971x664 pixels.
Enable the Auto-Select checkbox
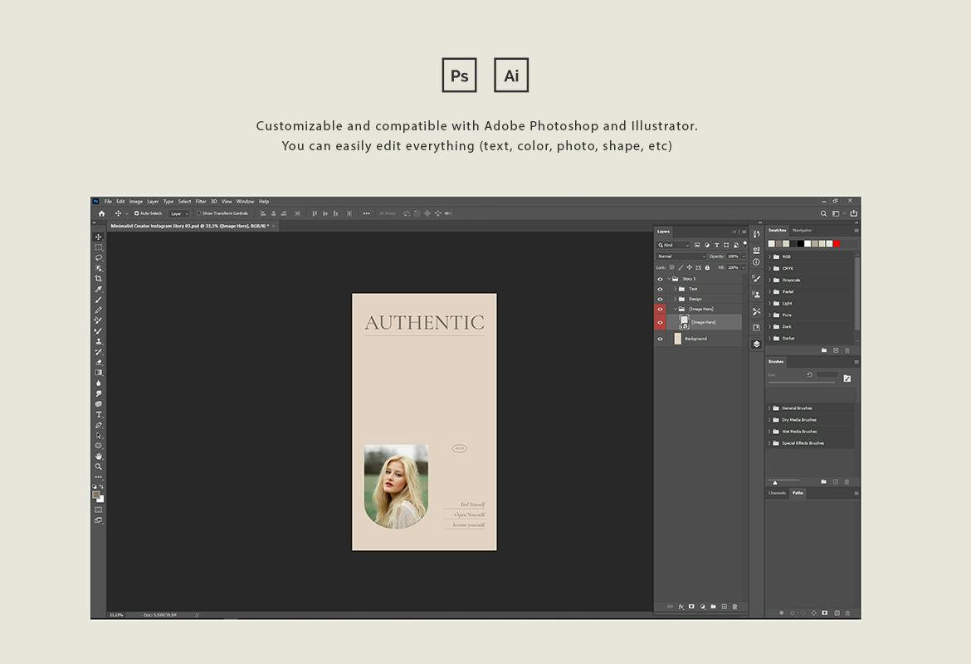[x=137, y=213]
